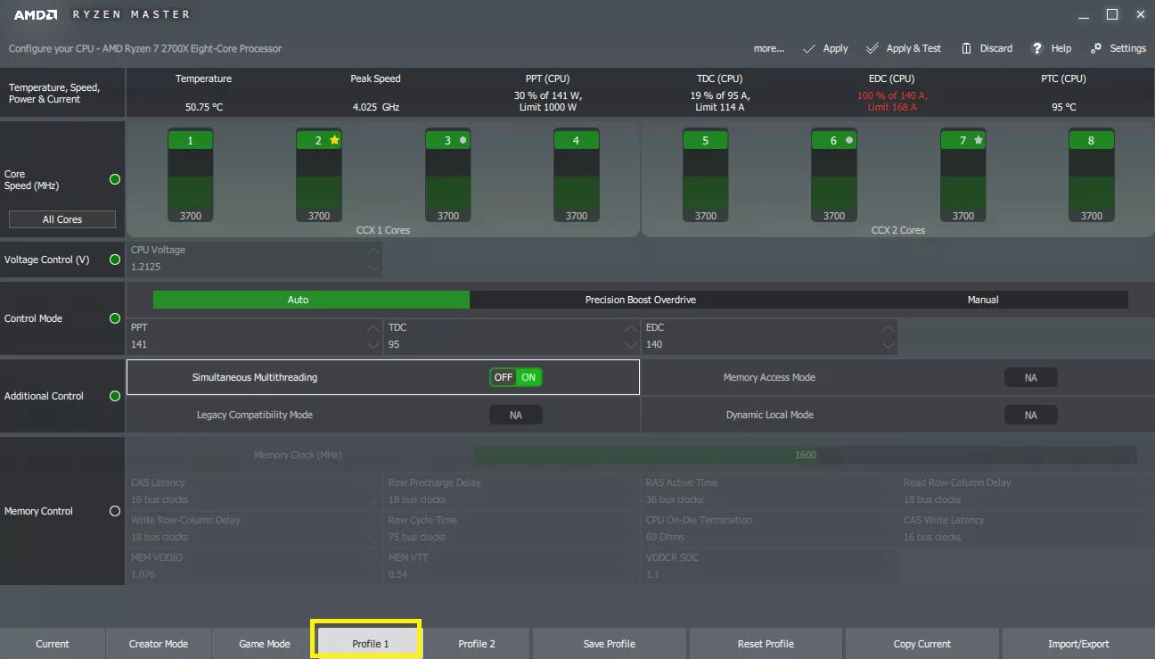Viewport: 1155px width, 659px height.
Task: Click CAS Latency 16 bus clocks field
Action: [x=254, y=491]
